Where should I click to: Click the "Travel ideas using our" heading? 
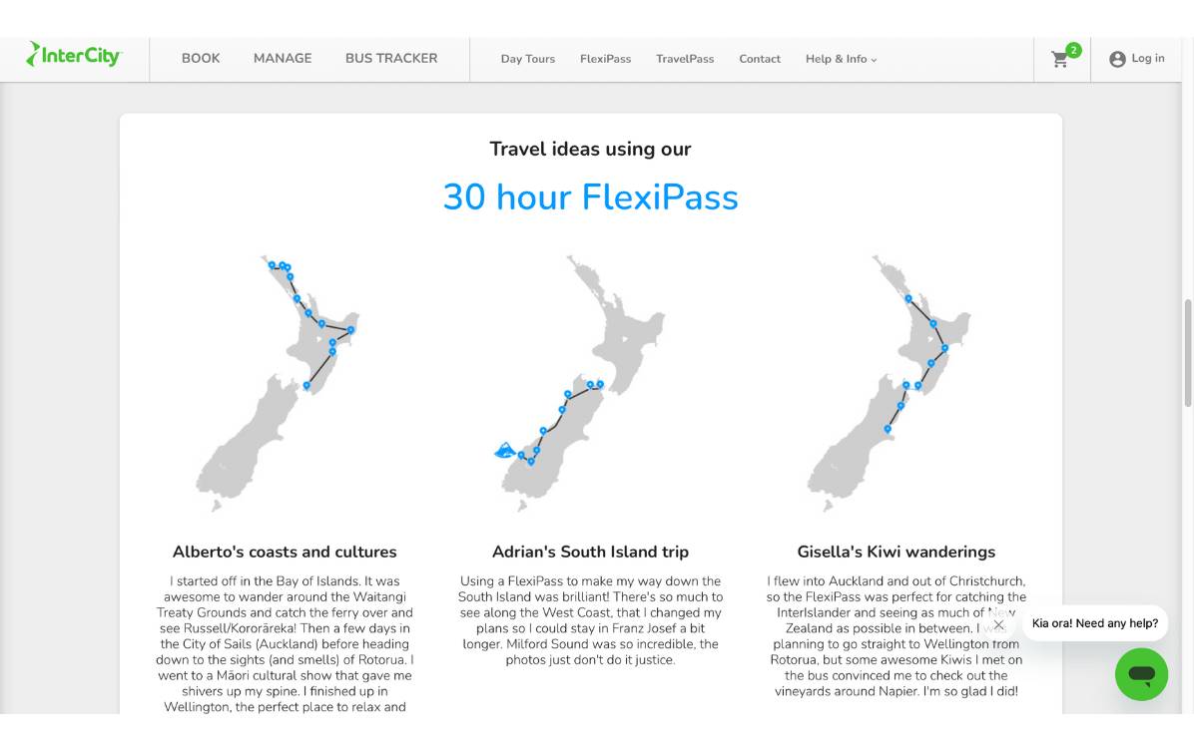(x=590, y=149)
